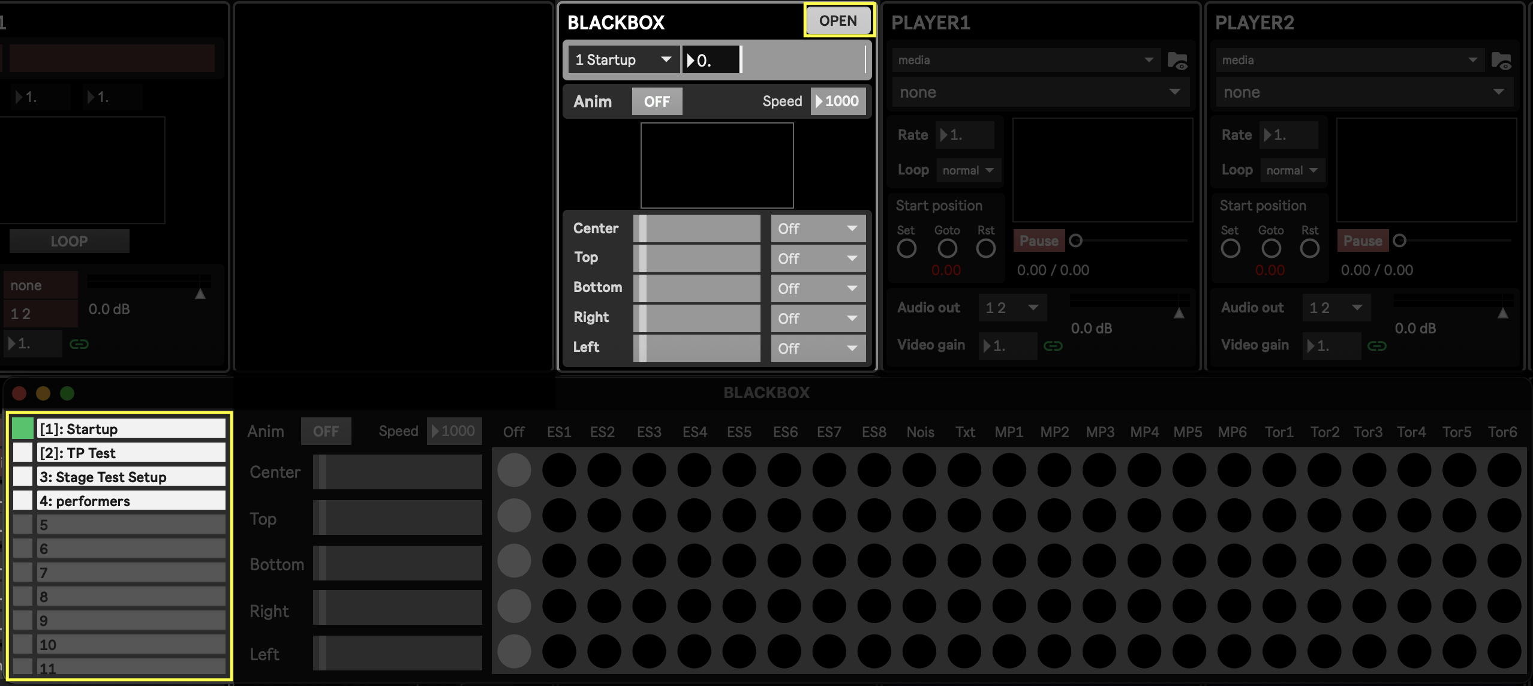Click the Right slider in lower Blackbox window
This screenshot has height=686, width=1533.
[398, 607]
